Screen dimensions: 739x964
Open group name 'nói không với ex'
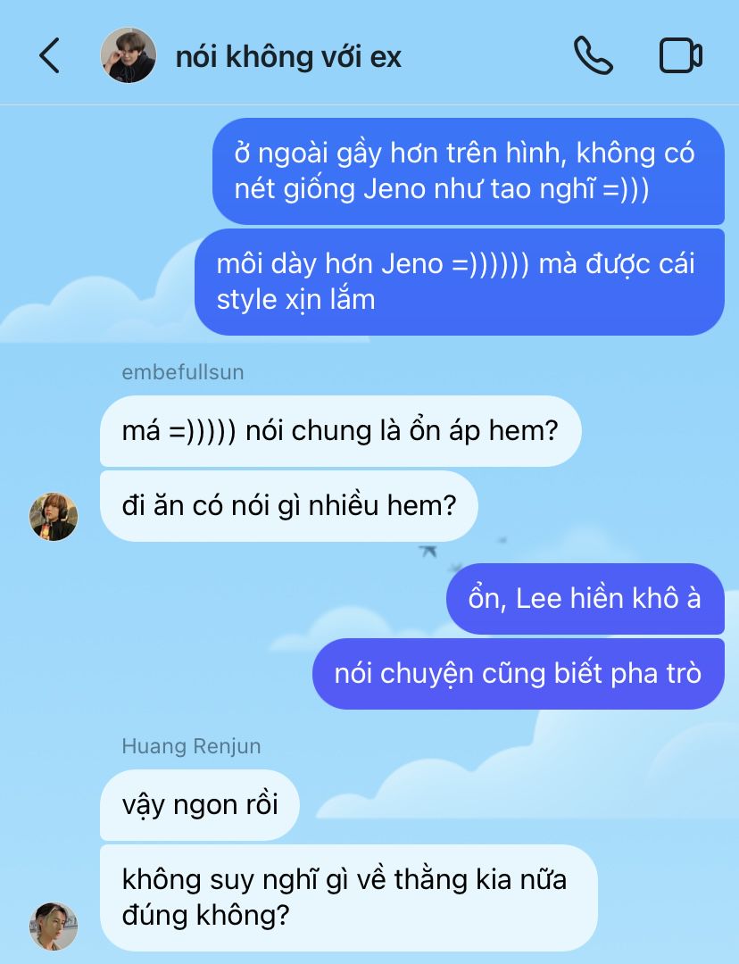(288, 56)
